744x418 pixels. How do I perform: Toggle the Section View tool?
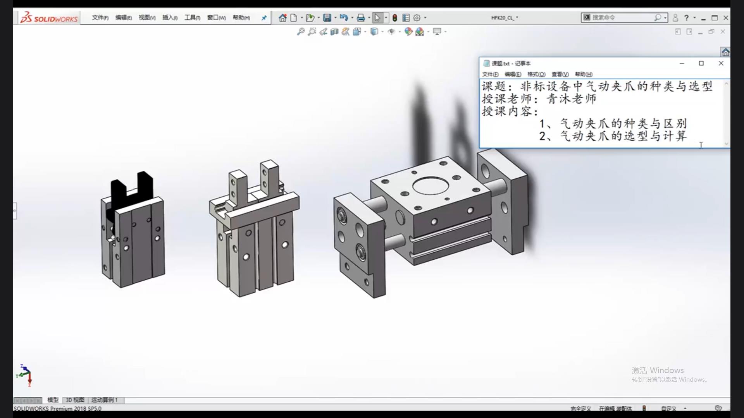click(x=334, y=32)
